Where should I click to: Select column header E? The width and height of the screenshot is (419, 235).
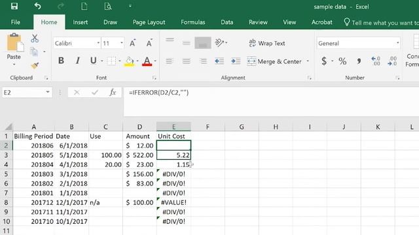click(173, 127)
